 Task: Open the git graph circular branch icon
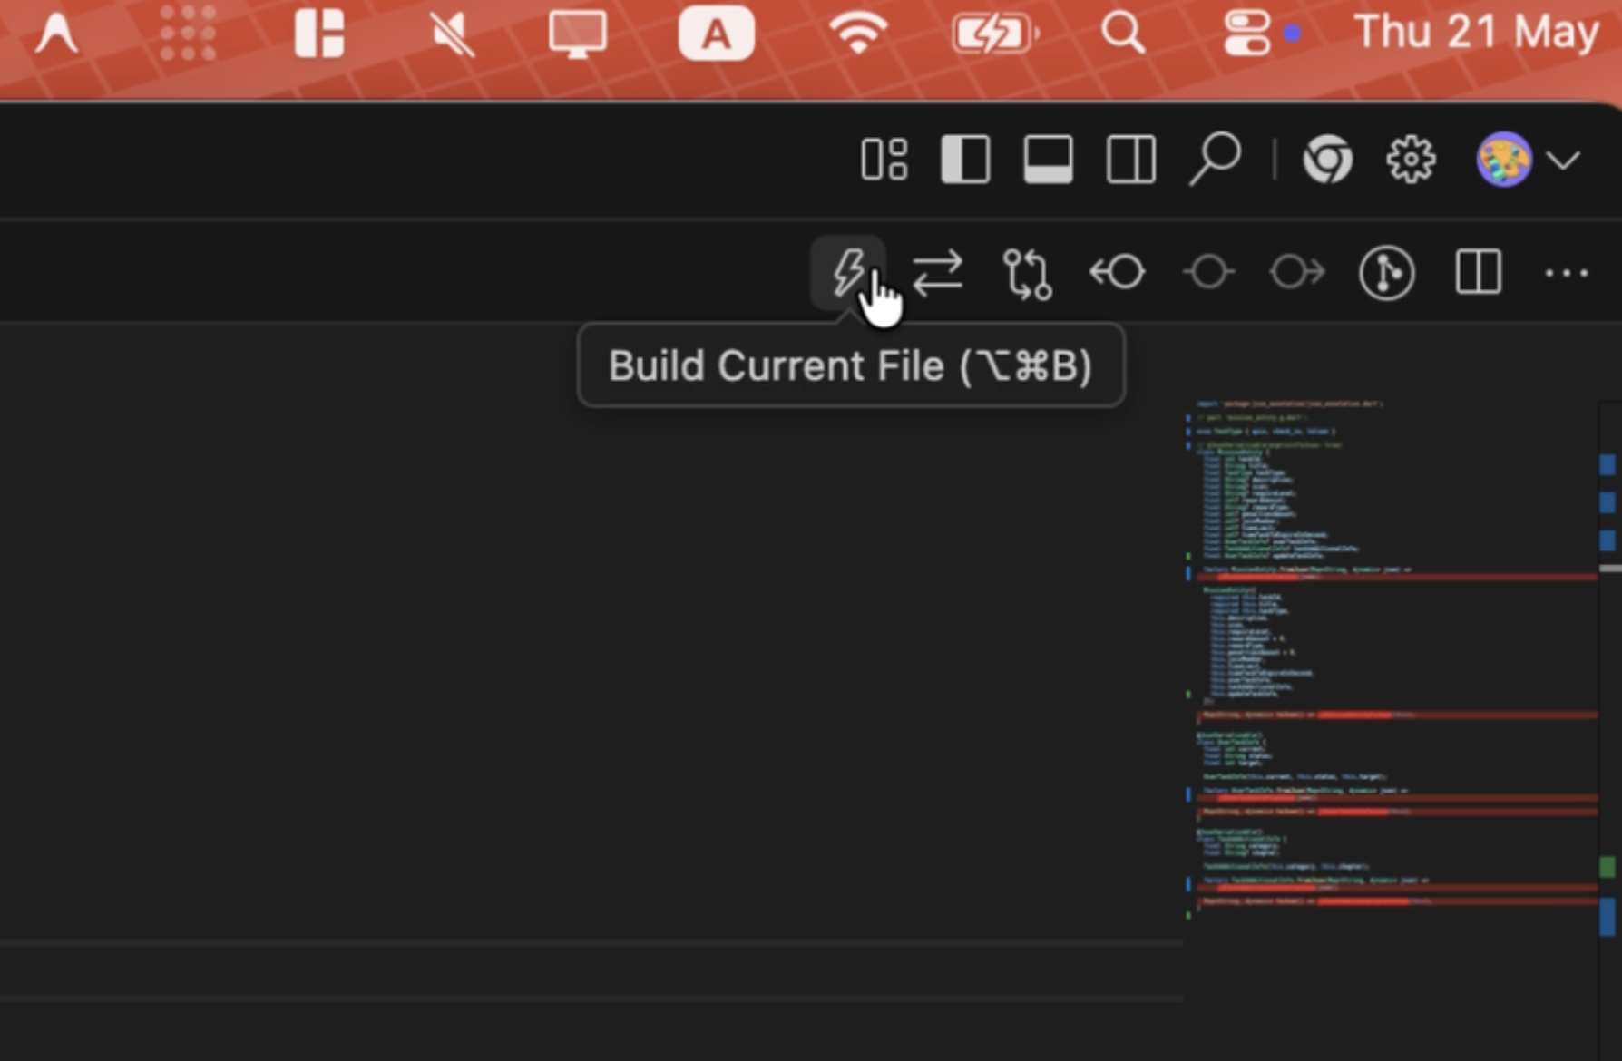tap(1386, 273)
